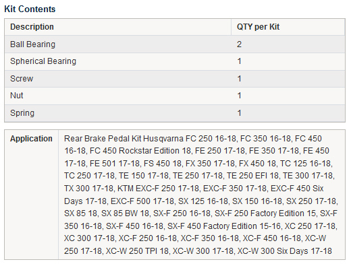Click SX-F 450 Factory Edition 15-16 text
This screenshot has width=351, height=266.
click(224, 226)
